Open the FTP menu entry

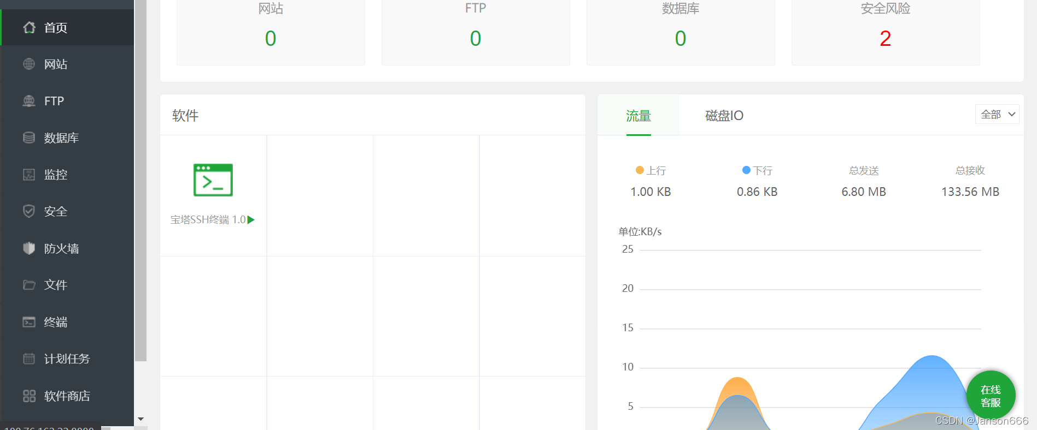(67, 101)
